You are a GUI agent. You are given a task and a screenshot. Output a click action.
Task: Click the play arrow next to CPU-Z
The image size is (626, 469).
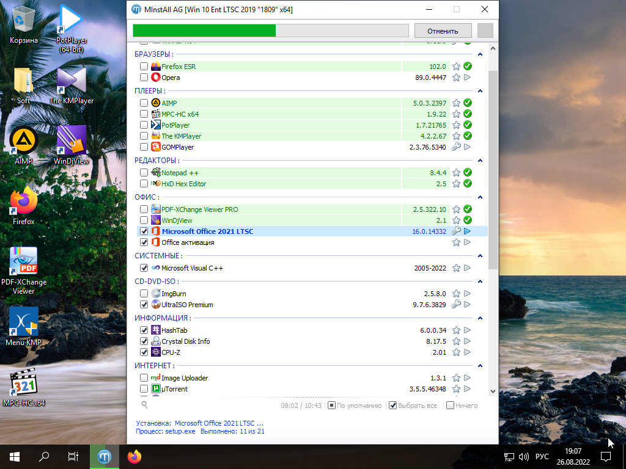tap(468, 352)
